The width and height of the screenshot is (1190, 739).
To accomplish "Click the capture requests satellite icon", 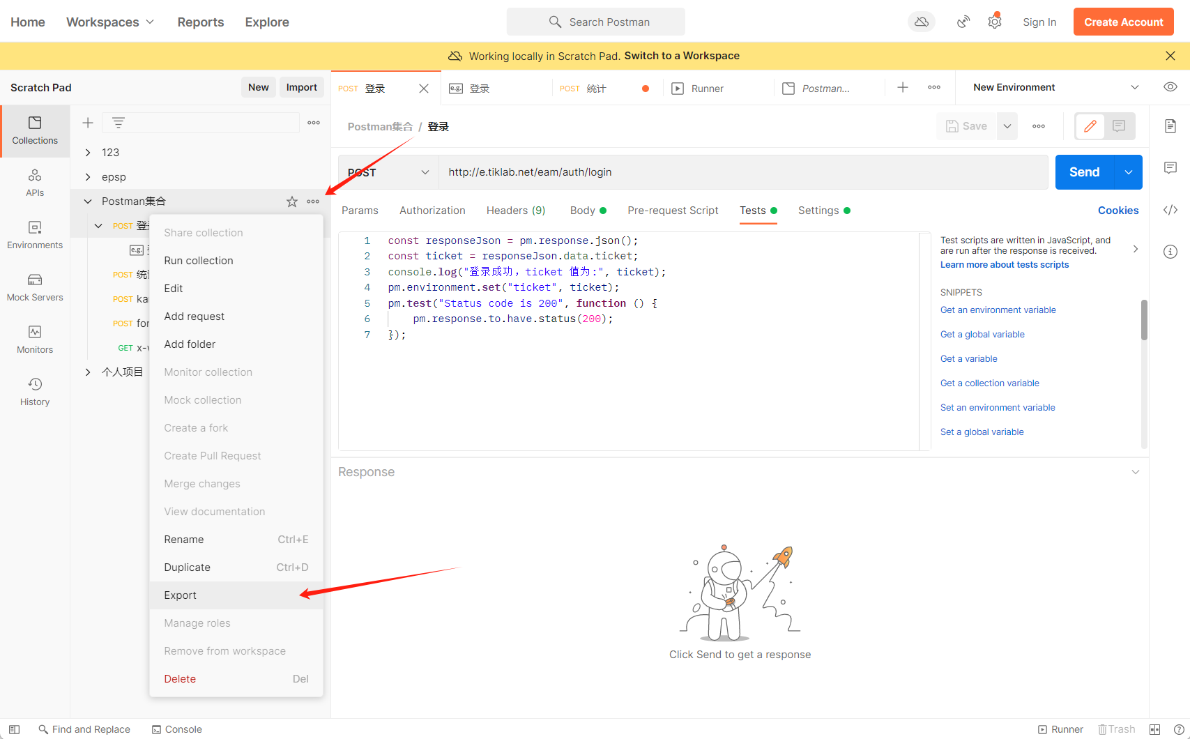I will pyautogui.click(x=963, y=22).
